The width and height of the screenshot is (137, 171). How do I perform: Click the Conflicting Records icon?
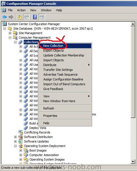(x=21, y=132)
